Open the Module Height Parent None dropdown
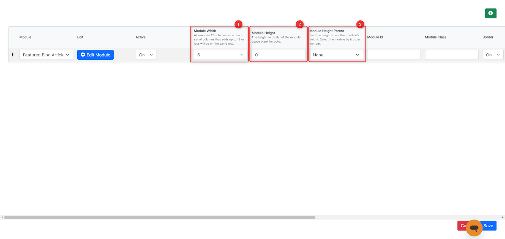This screenshot has height=239, width=505. pos(336,55)
